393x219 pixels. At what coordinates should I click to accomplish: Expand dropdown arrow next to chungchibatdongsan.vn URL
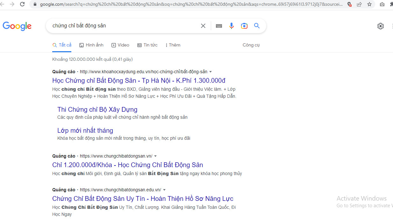[x=155, y=156]
